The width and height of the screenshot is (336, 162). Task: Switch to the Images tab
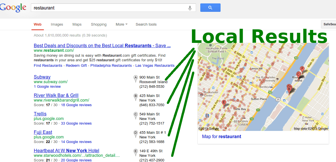point(57,24)
